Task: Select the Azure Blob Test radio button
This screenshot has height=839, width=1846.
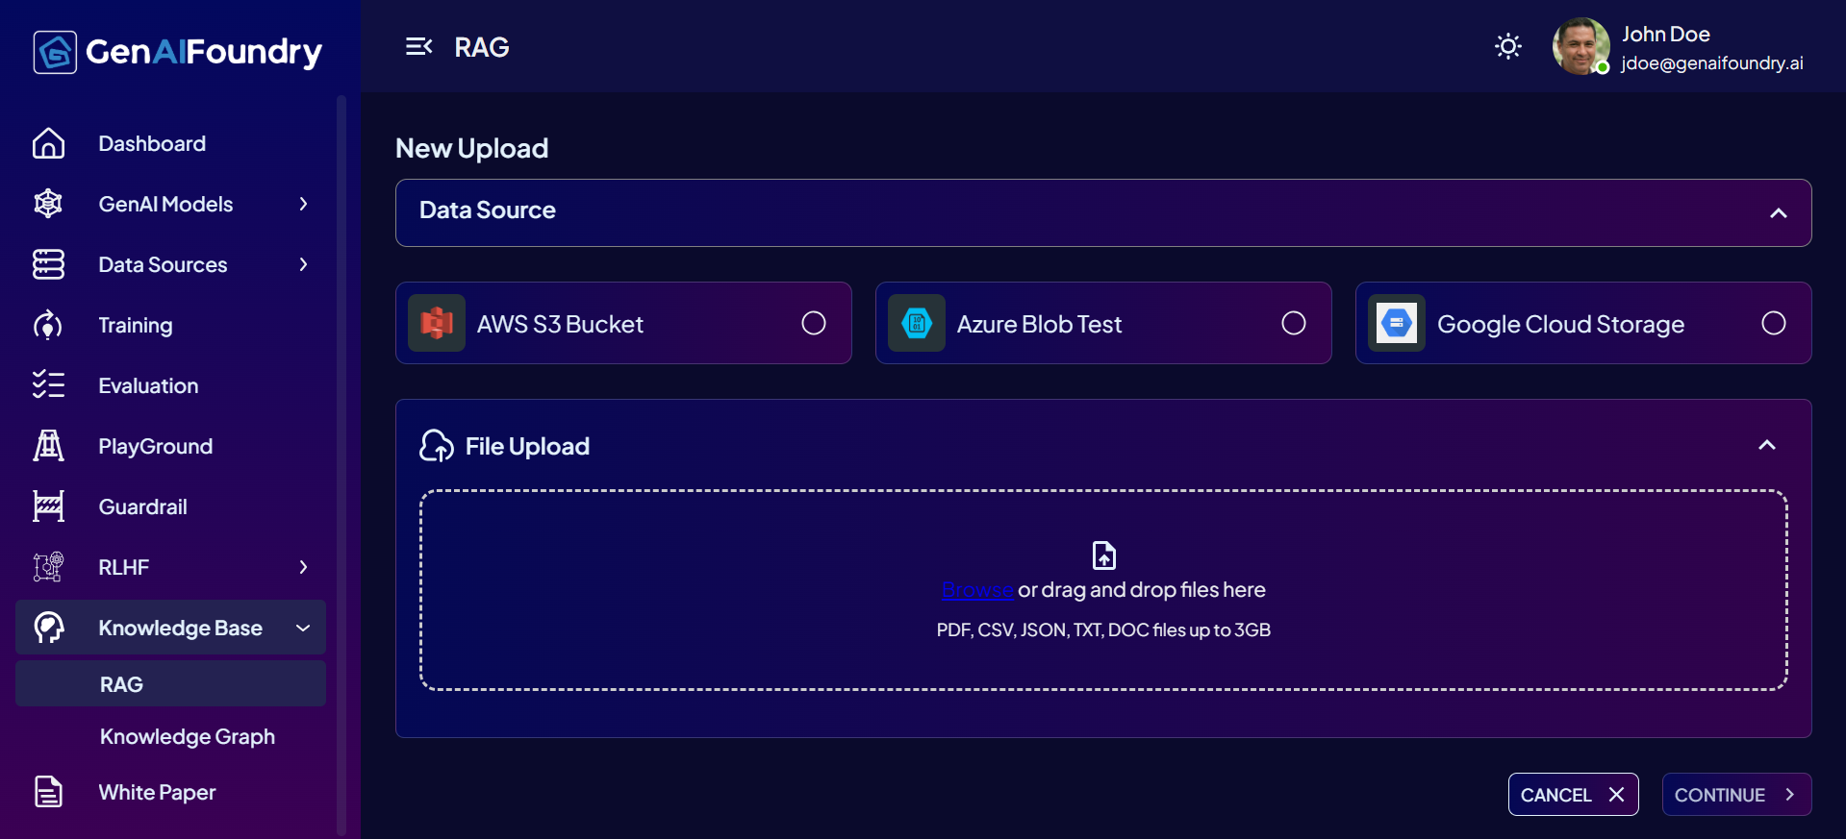Action: (1294, 323)
